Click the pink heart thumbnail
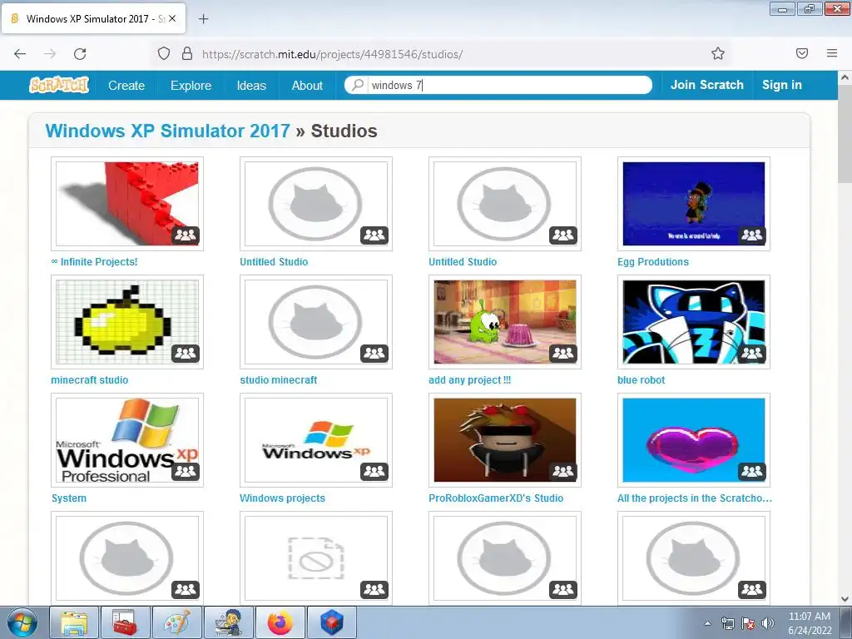 tap(693, 440)
